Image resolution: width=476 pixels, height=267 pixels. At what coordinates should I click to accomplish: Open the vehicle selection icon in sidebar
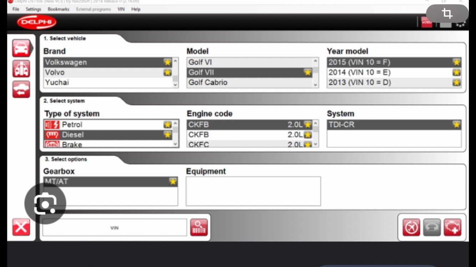pyautogui.click(x=21, y=48)
